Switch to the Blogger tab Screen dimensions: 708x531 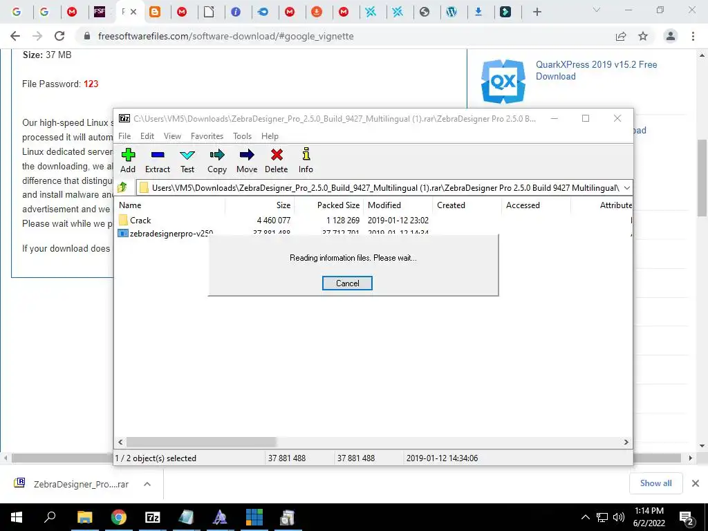pos(155,12)
